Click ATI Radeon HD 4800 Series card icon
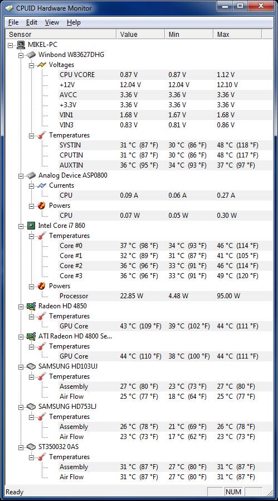Image resolution: width=278 pixels, height=501 pixels. [31, 336]
